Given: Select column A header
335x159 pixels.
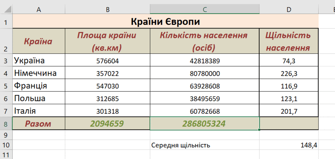Looking at the screenshot, I should click(x=39, y=9).
